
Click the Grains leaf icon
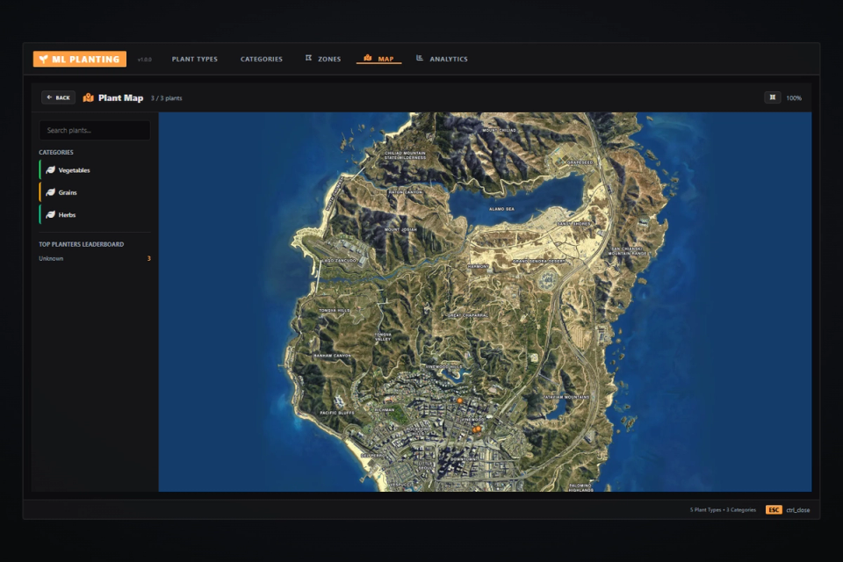tap(51, 192)
